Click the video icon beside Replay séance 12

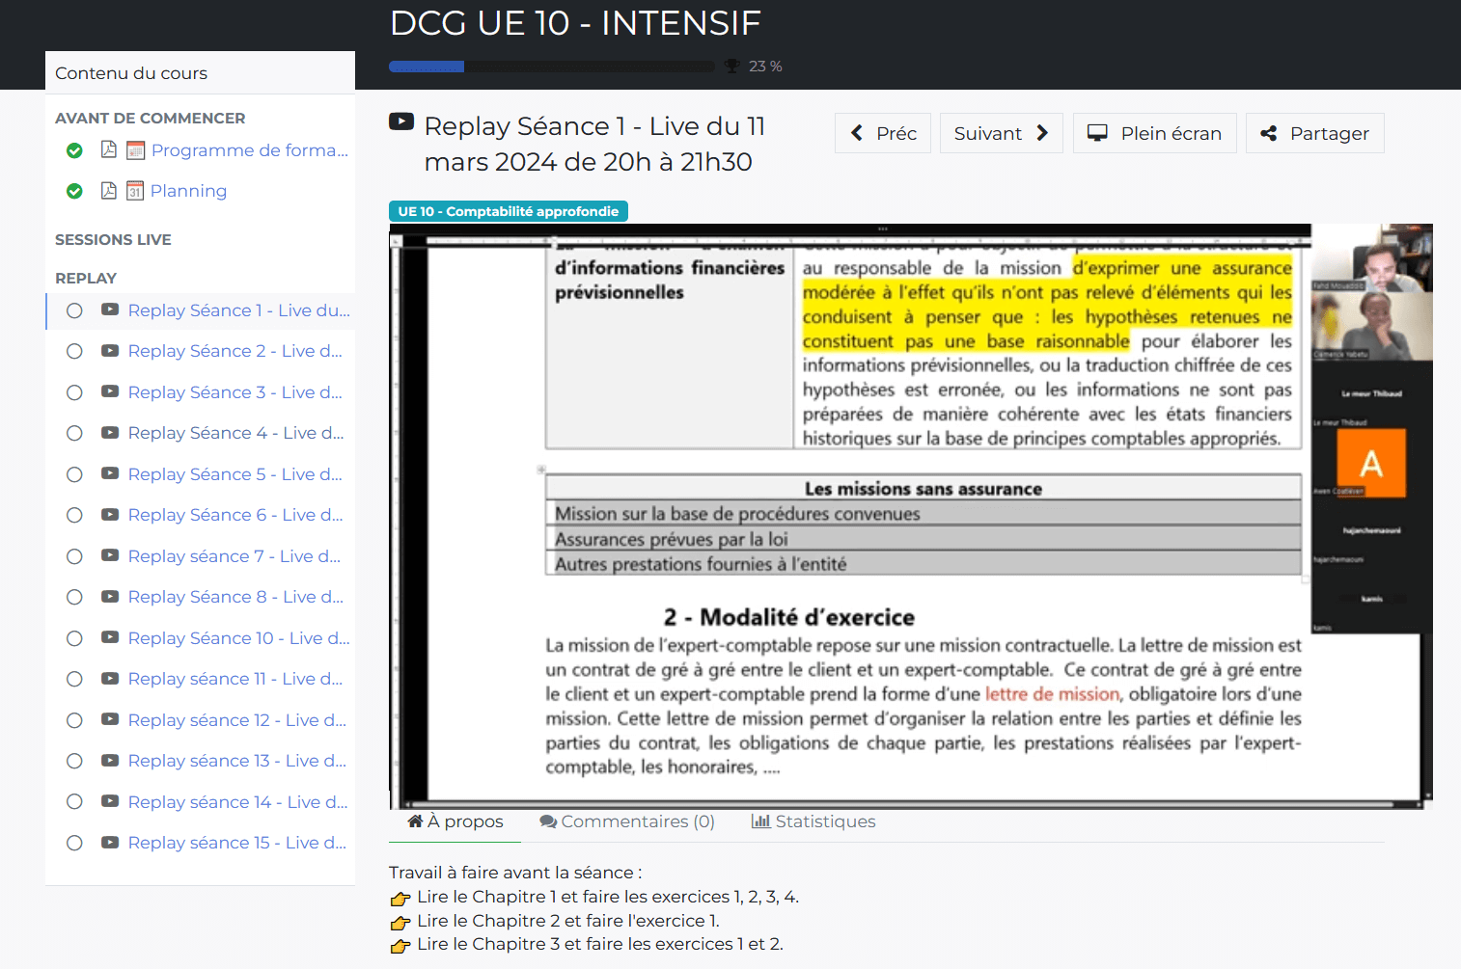(x=110, y=719)
